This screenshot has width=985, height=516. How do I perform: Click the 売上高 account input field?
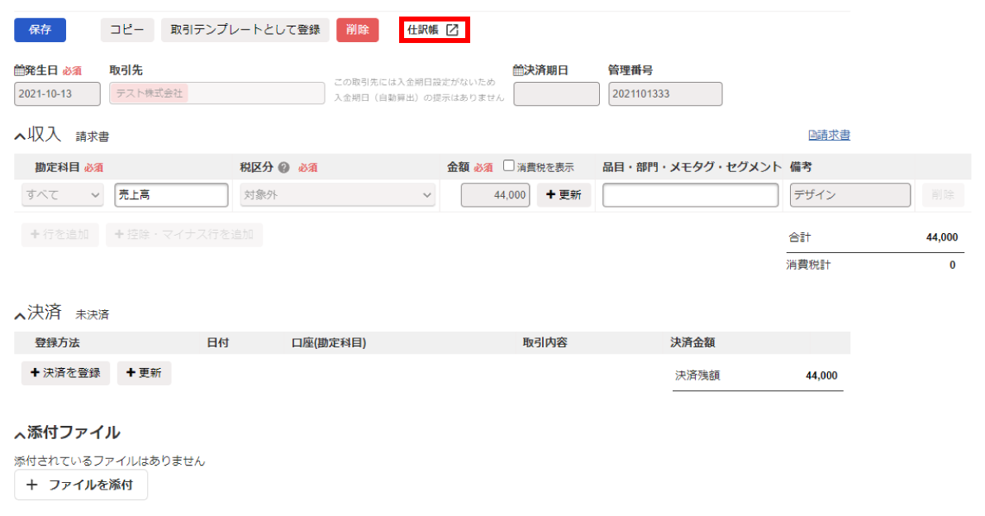click(x=171, y=195)
